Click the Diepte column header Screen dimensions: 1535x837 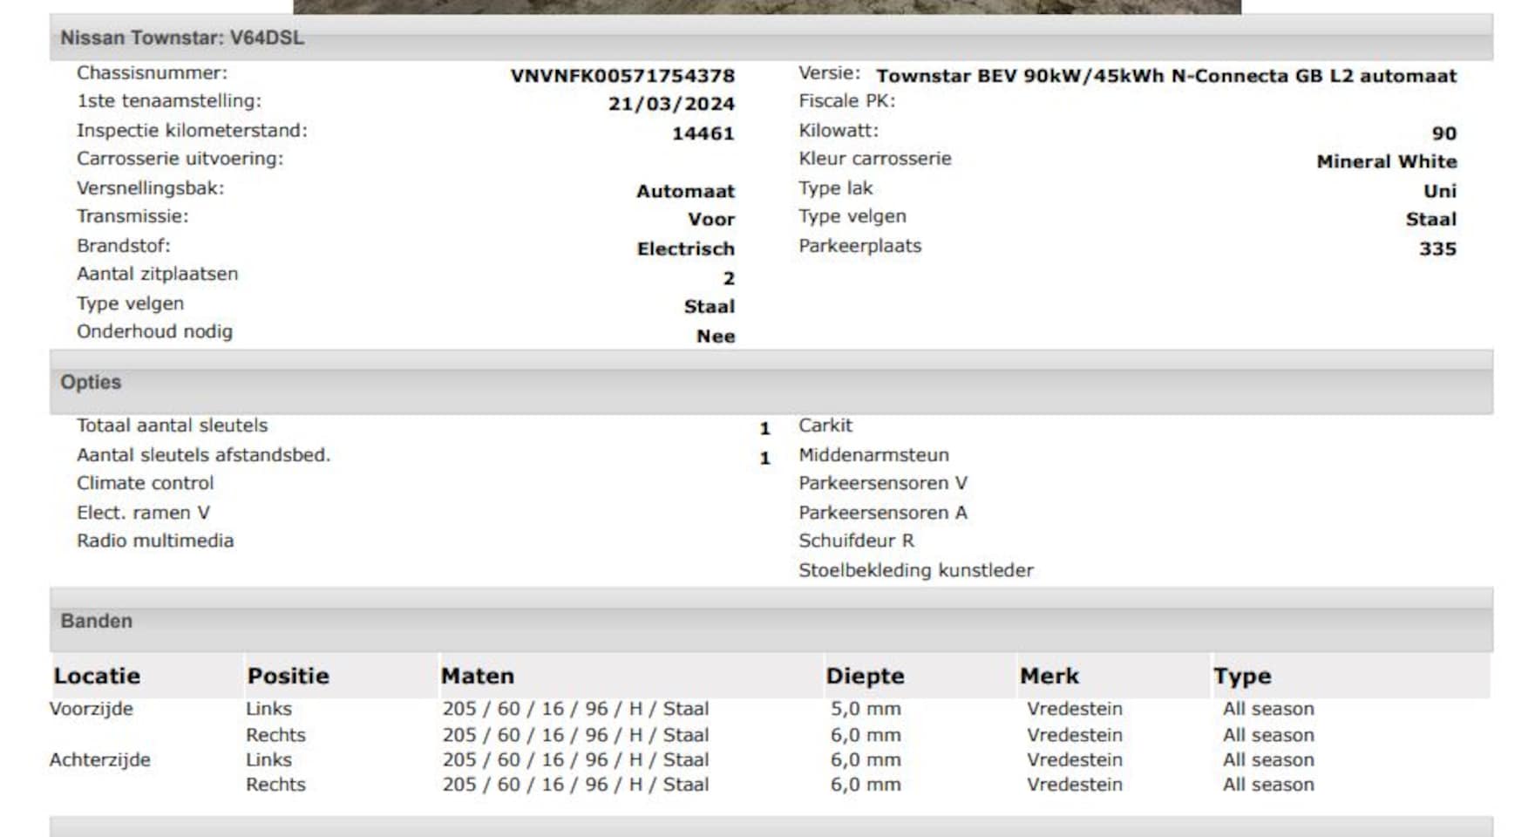tap(865, 677)
